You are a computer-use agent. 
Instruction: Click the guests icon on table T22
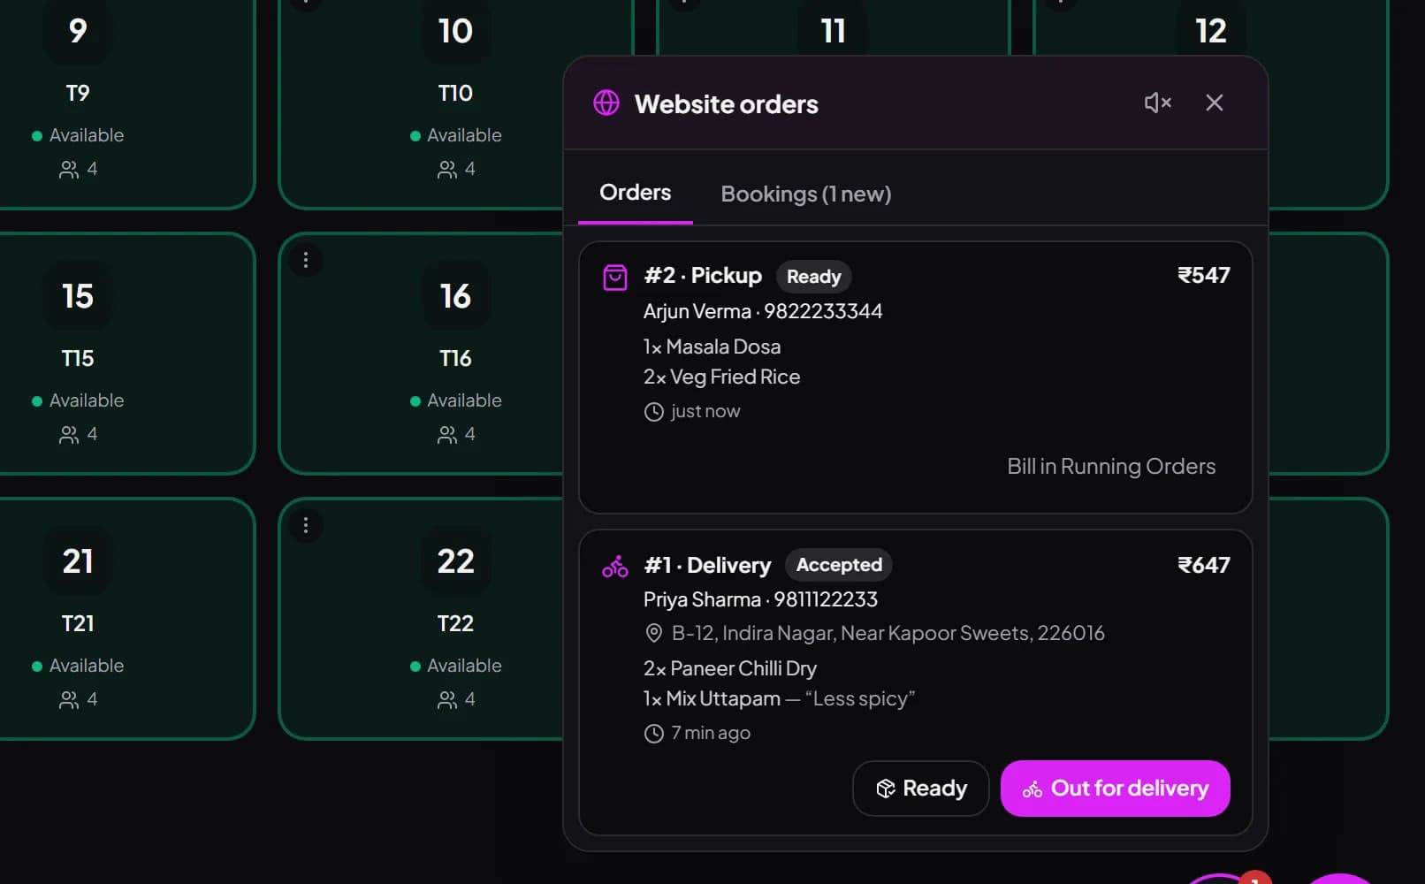point(447,700)
